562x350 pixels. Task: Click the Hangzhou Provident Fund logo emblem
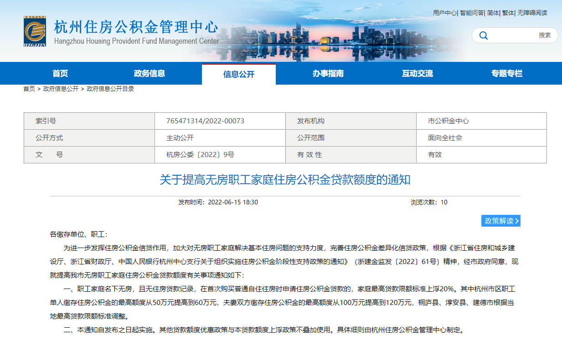click(x=35, y=31)
